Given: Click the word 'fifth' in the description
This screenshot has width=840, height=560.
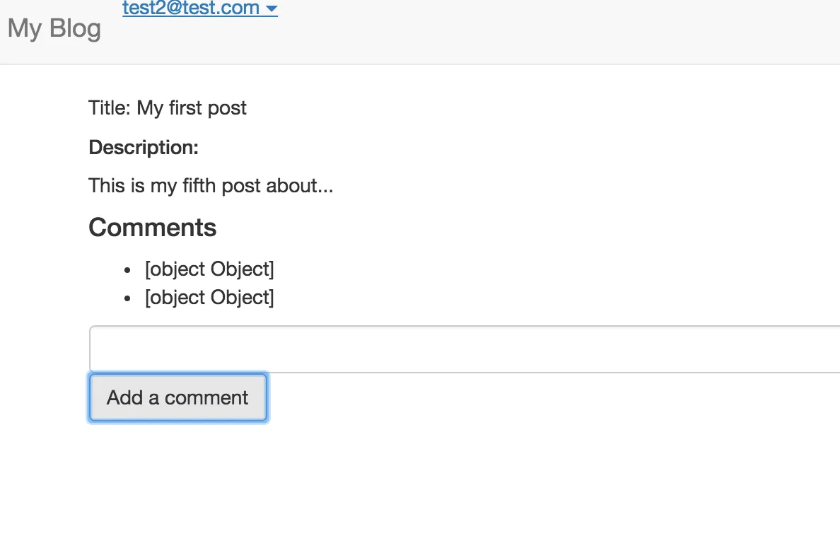Looking at the screenshot, I should (199, 186).
